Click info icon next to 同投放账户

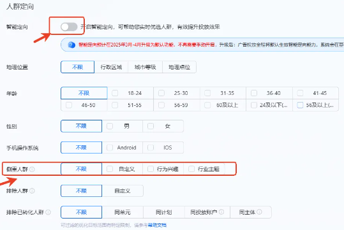pos(221,212)
